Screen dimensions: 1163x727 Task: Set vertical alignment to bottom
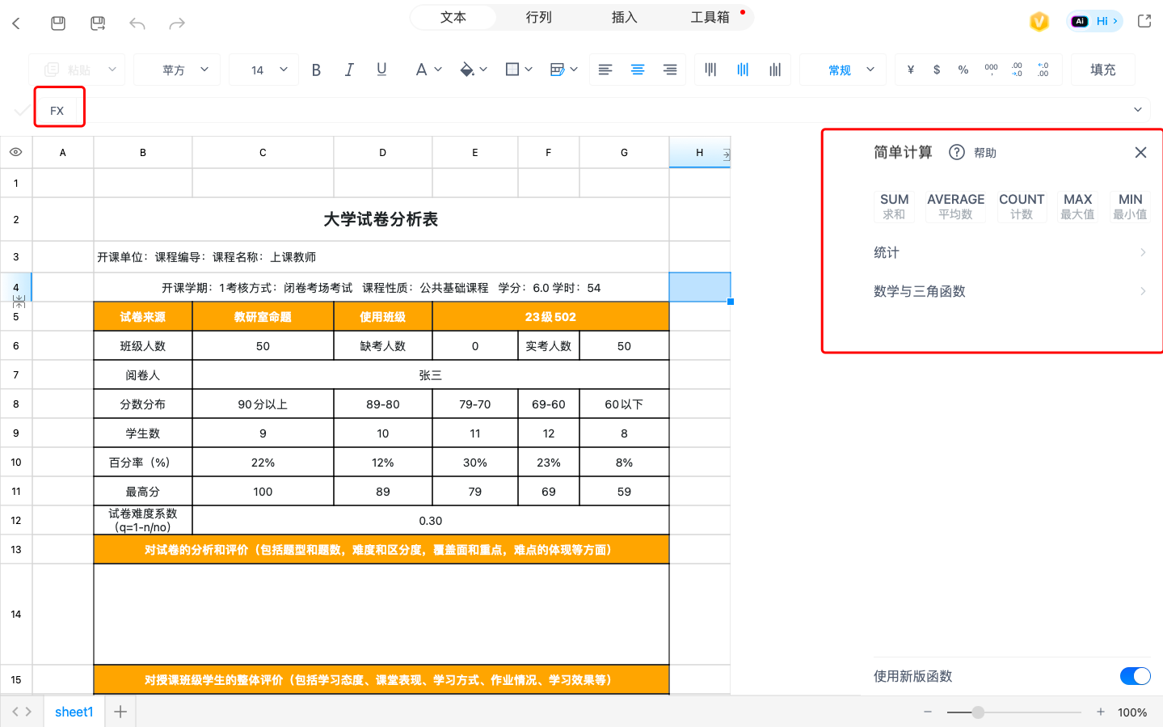click(x=775, y=70)
